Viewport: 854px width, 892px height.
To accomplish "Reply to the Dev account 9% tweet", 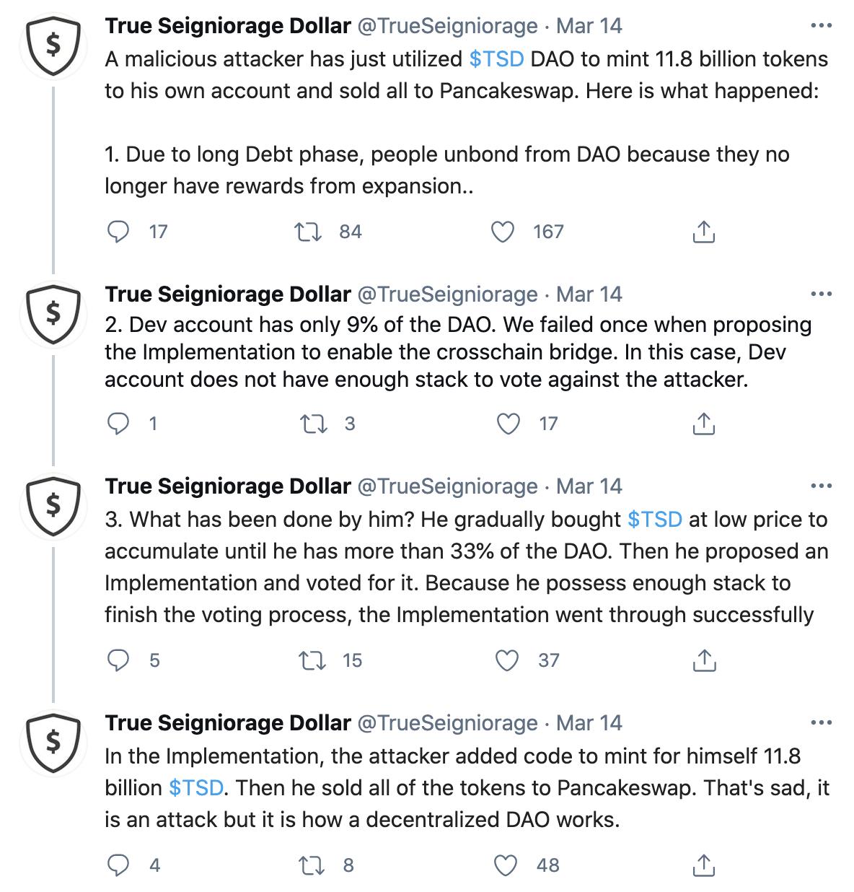I will [118, 424].
